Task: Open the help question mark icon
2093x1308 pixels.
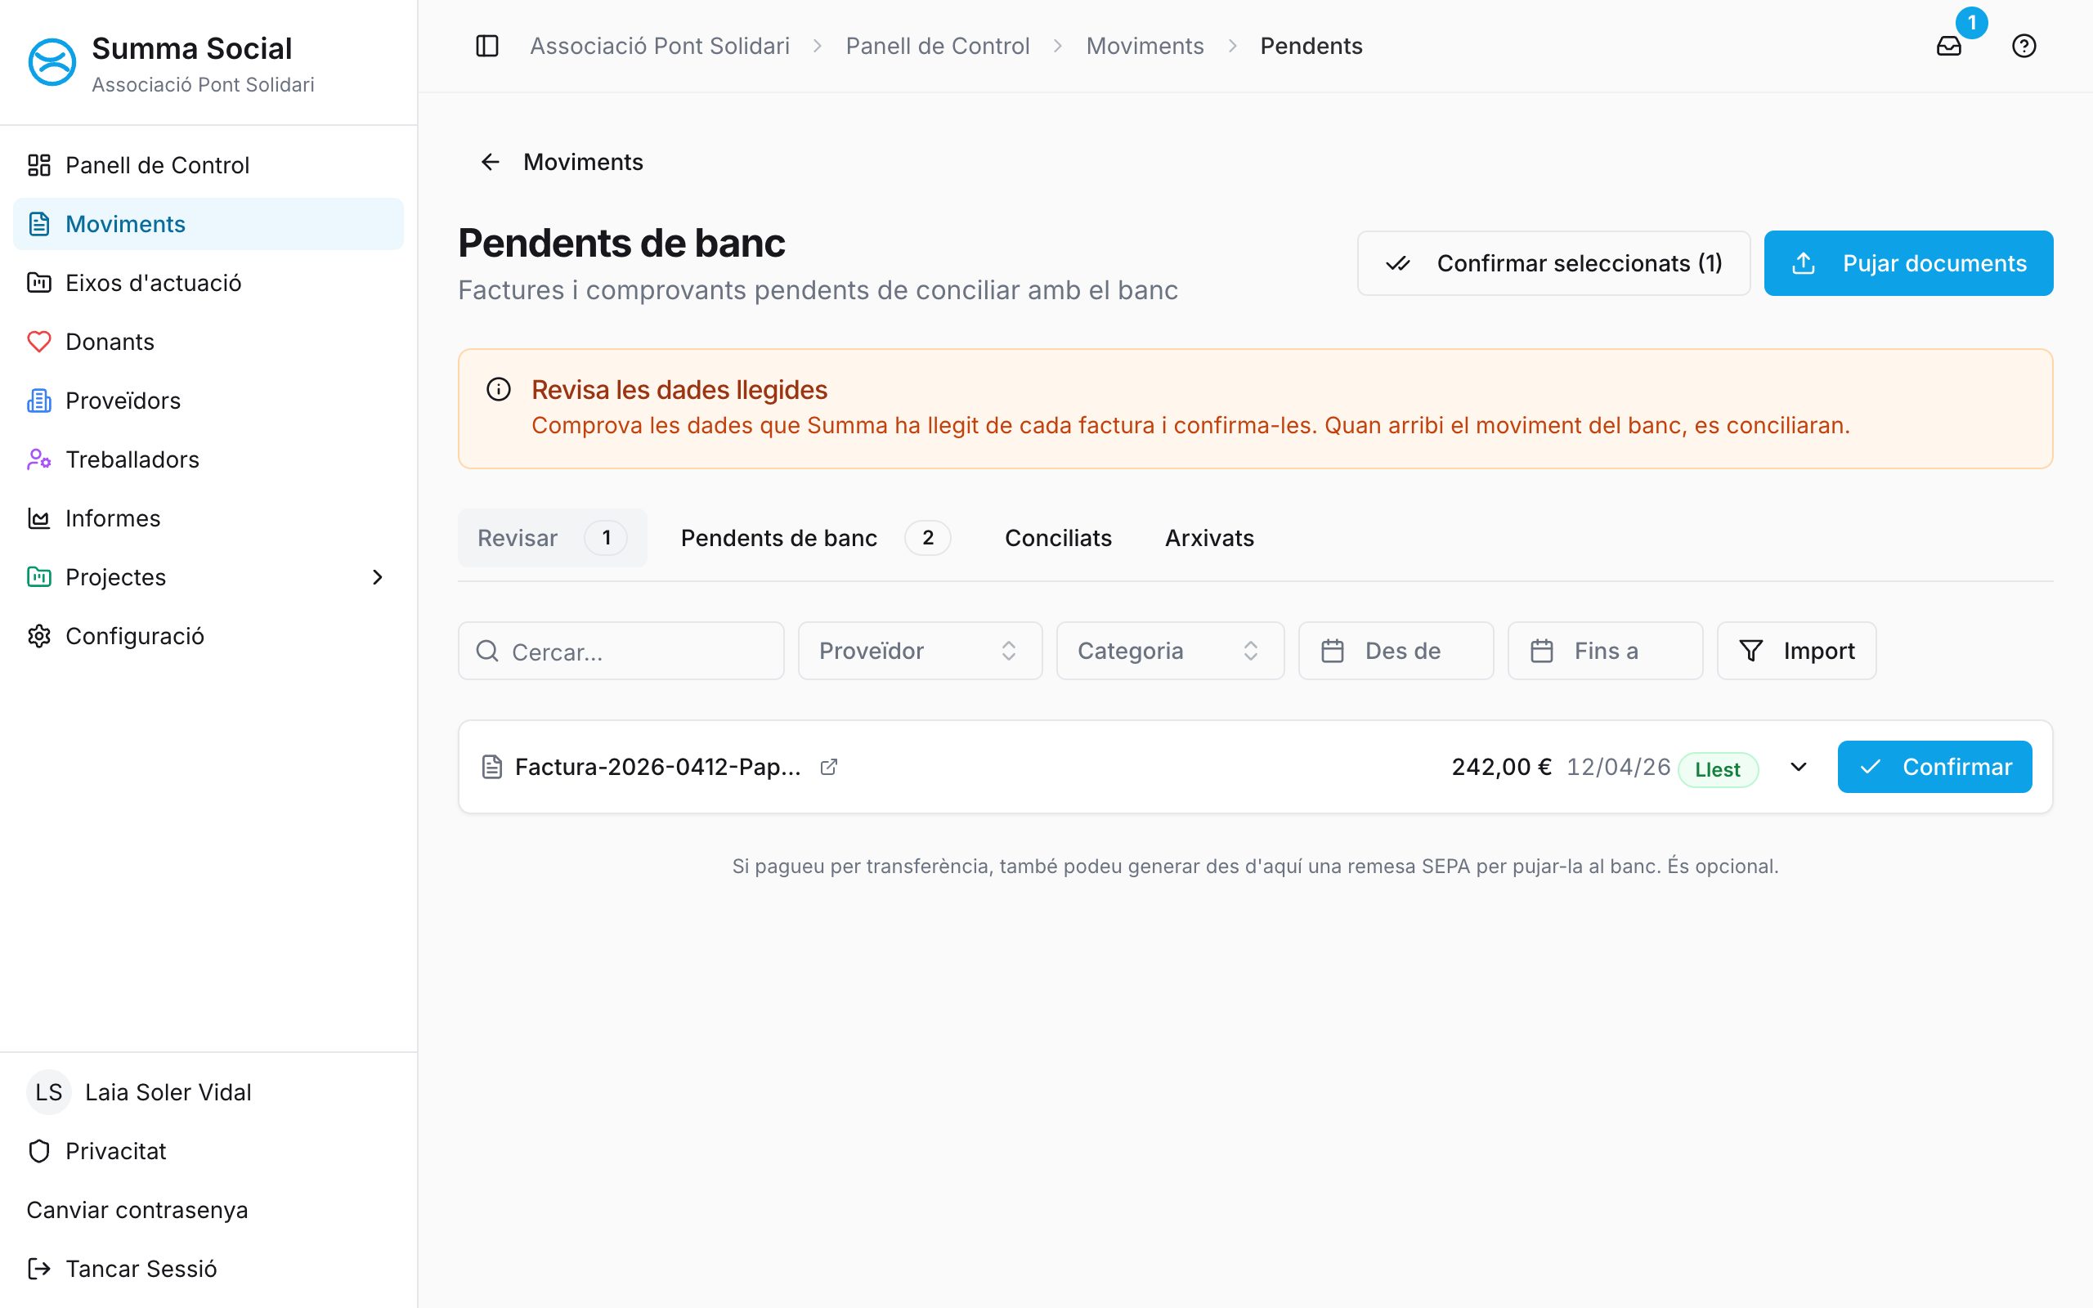Action: [x=2024, y=46]
